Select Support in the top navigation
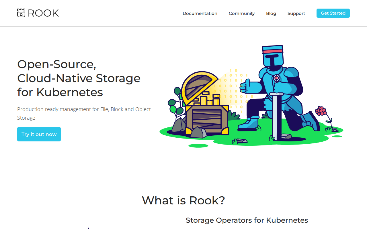The width and height of the screenshot is (367, 229). pos(296,13)
